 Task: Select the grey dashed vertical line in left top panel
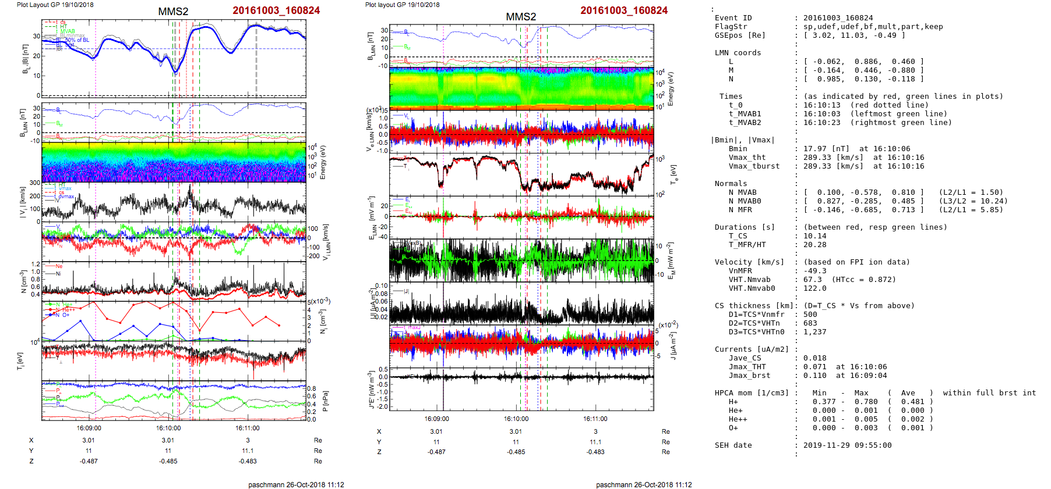(256, 64)
